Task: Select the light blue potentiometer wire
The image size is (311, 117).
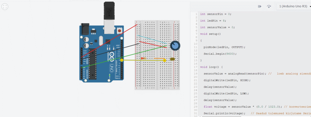Action: (152, 39)
